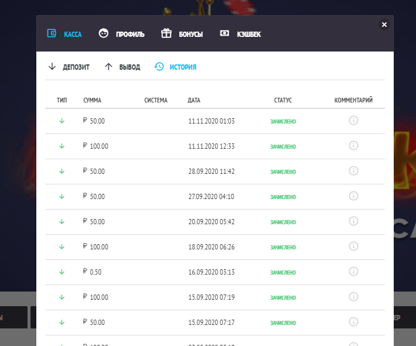Select the Депозит section
The height and width of the screenshot is (346, 416).
pos(69,67)
